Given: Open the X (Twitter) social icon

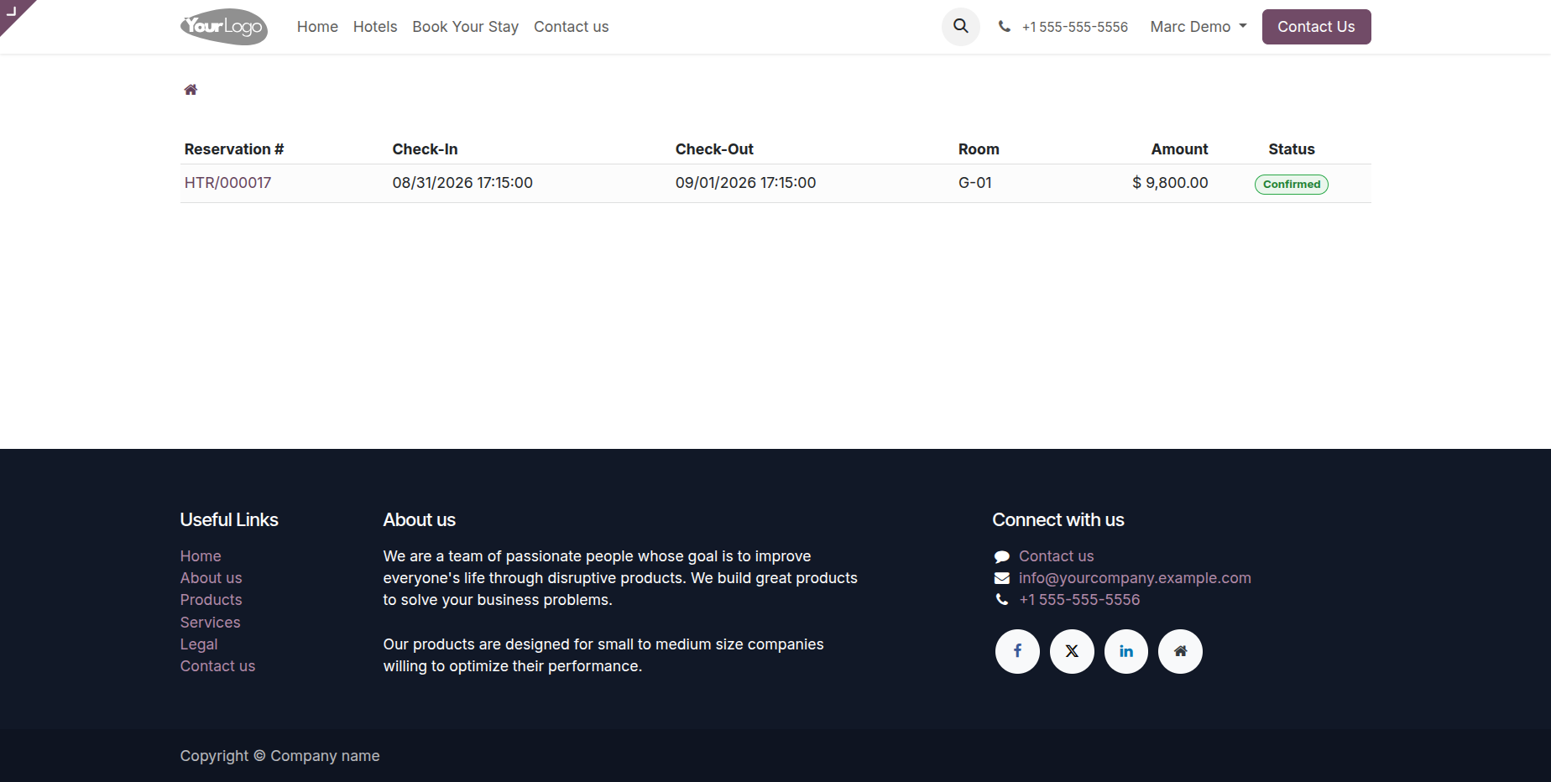Looking at the screenshot, I should point(1072,651).
